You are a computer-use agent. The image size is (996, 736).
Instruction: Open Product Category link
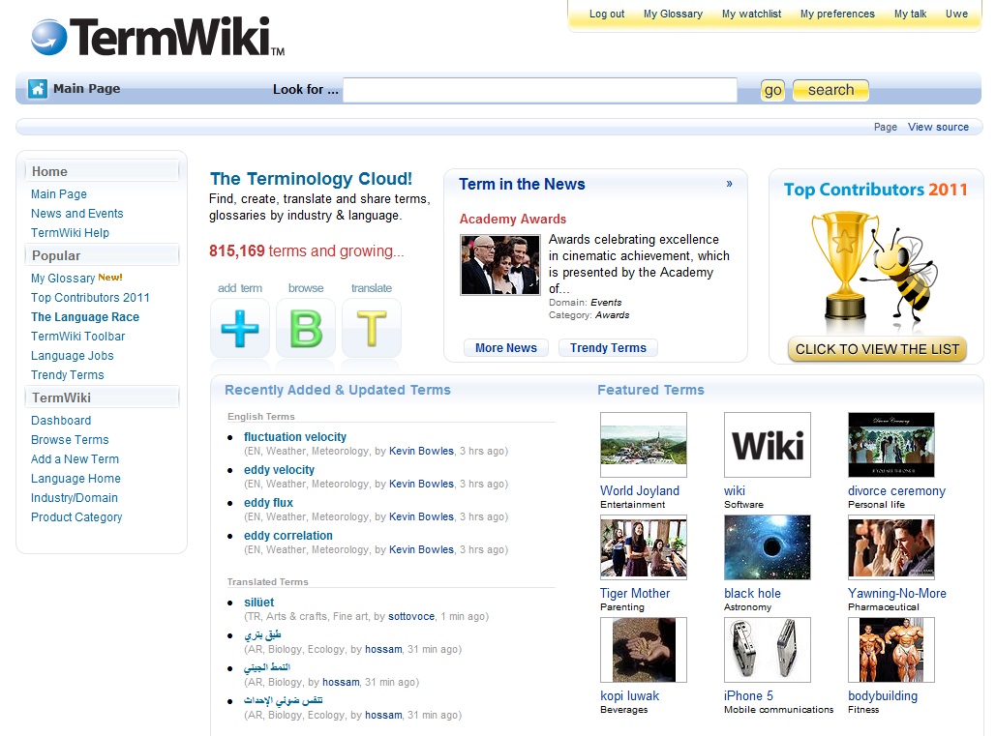[76, 517]
